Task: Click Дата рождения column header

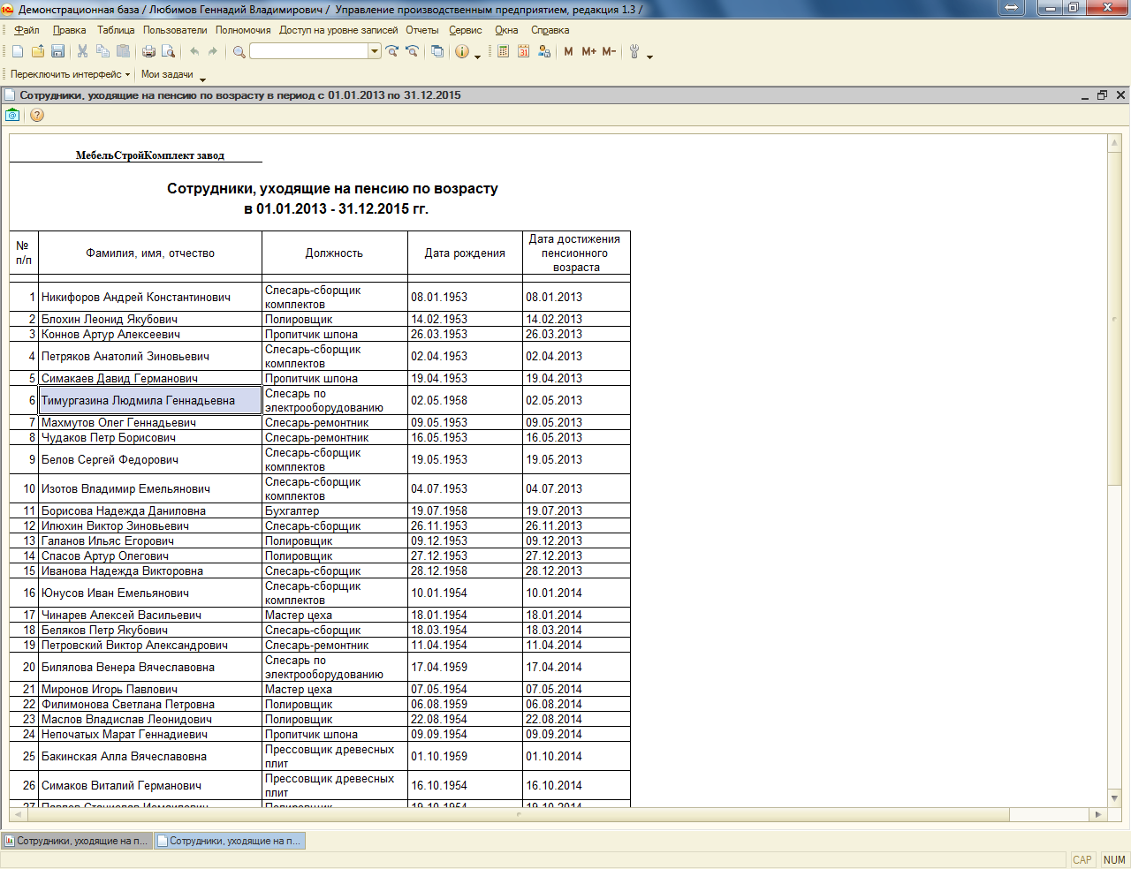Action: 466,253
